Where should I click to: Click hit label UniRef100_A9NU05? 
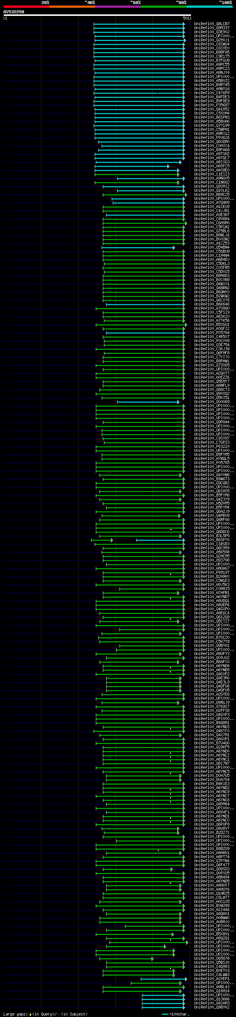coord(212,178)
